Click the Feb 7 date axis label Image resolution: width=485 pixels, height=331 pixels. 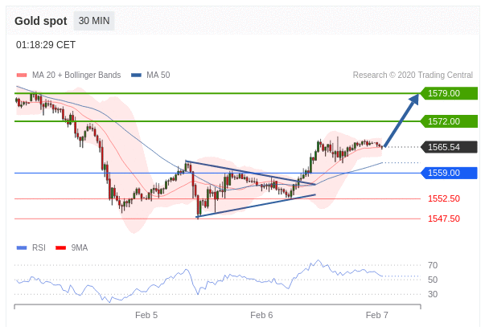376,315
